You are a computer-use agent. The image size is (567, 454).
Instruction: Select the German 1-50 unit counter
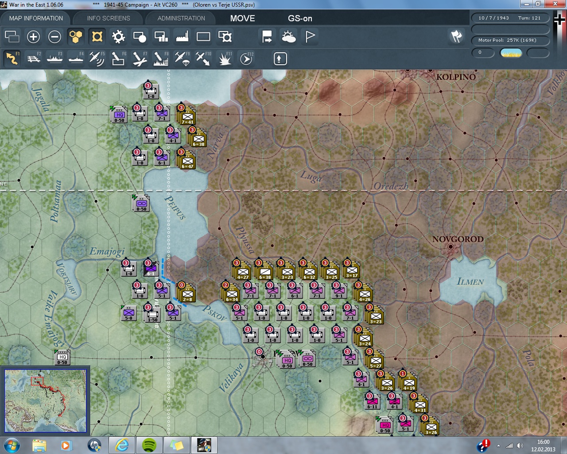pyautogui.click(x=152, y=314)
